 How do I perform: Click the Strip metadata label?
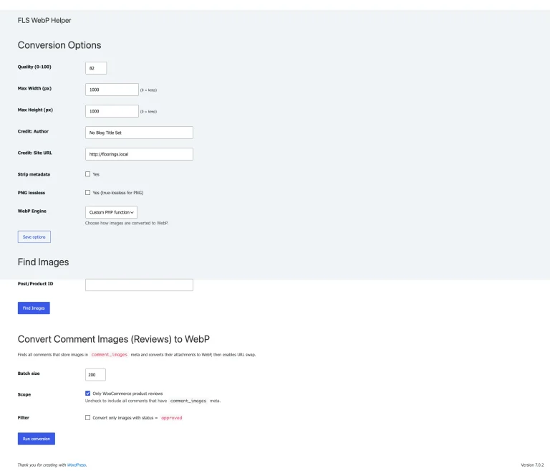pos(34,174)
